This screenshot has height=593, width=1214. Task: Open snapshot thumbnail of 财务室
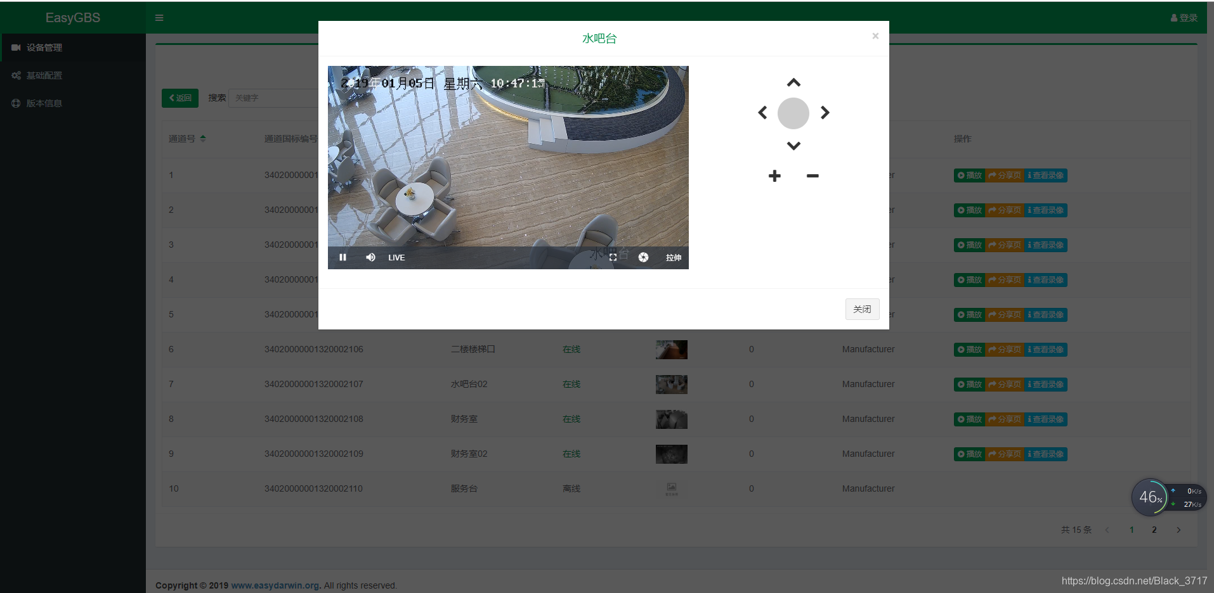click(672, 419)
